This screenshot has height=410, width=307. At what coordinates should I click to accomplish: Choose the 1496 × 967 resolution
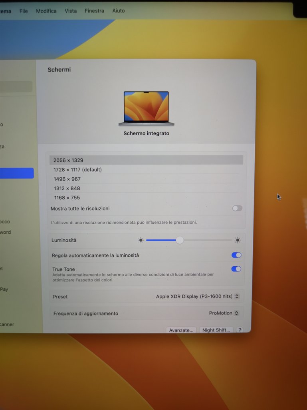146,179
